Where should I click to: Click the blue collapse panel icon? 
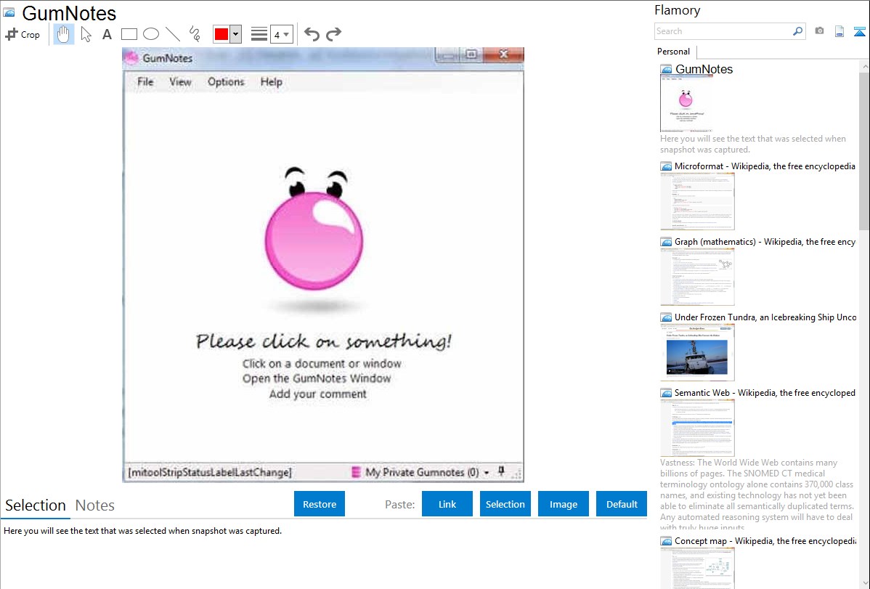(x=859, y=31)
